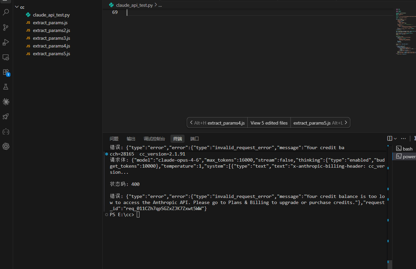
Task: Open the ChatGPT icon in activity bar
Action: click(6, 146)
